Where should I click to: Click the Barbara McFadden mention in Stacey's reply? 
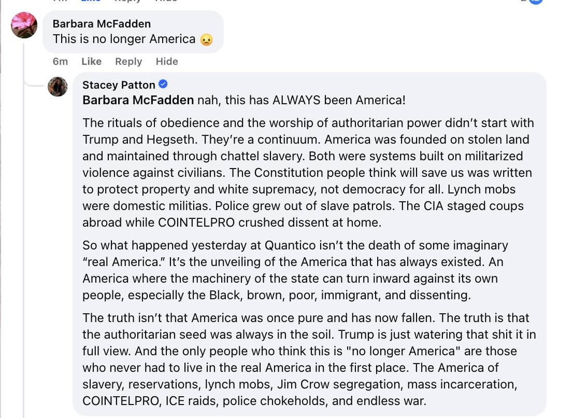pyautogui.click(x=138, y=100)
